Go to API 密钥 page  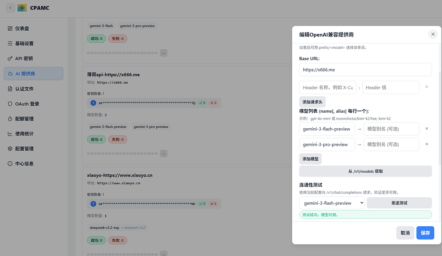pos(34,58)
